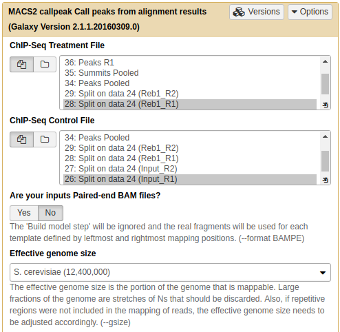340x332 pixels.
Task: Set Paired-end BAM files to Yes
Action: point(24,213)
